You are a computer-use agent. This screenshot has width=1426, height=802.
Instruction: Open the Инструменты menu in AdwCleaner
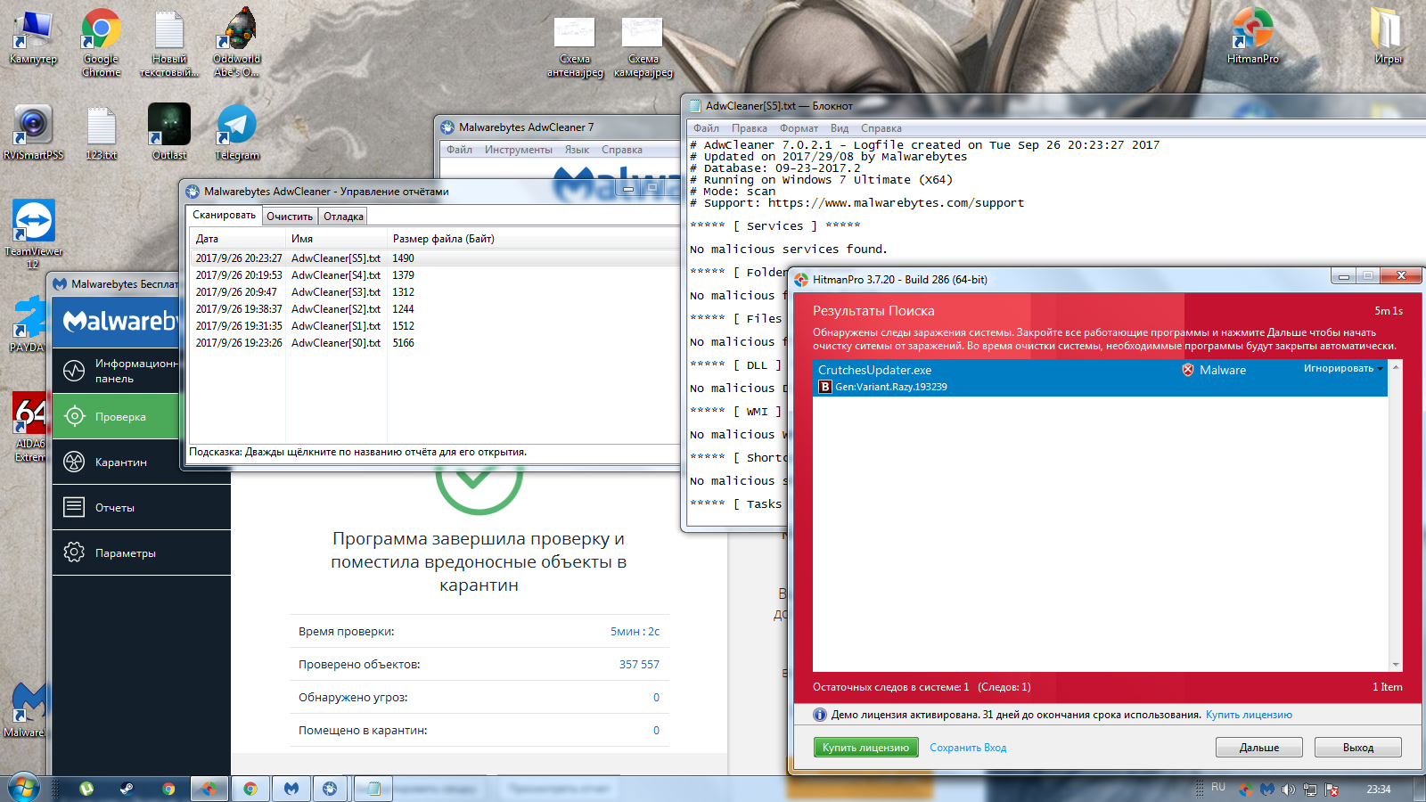(519, 150)
